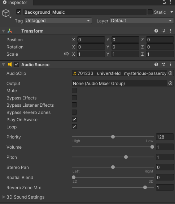This screenshot has height=204, width=175.
Task: Click the Transform axes icon
Action: coord(10,31)
